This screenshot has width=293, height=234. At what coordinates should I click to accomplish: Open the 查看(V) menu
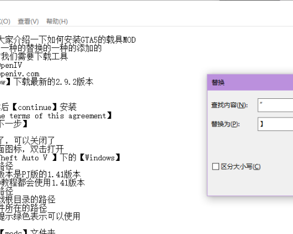click(28, 21)
